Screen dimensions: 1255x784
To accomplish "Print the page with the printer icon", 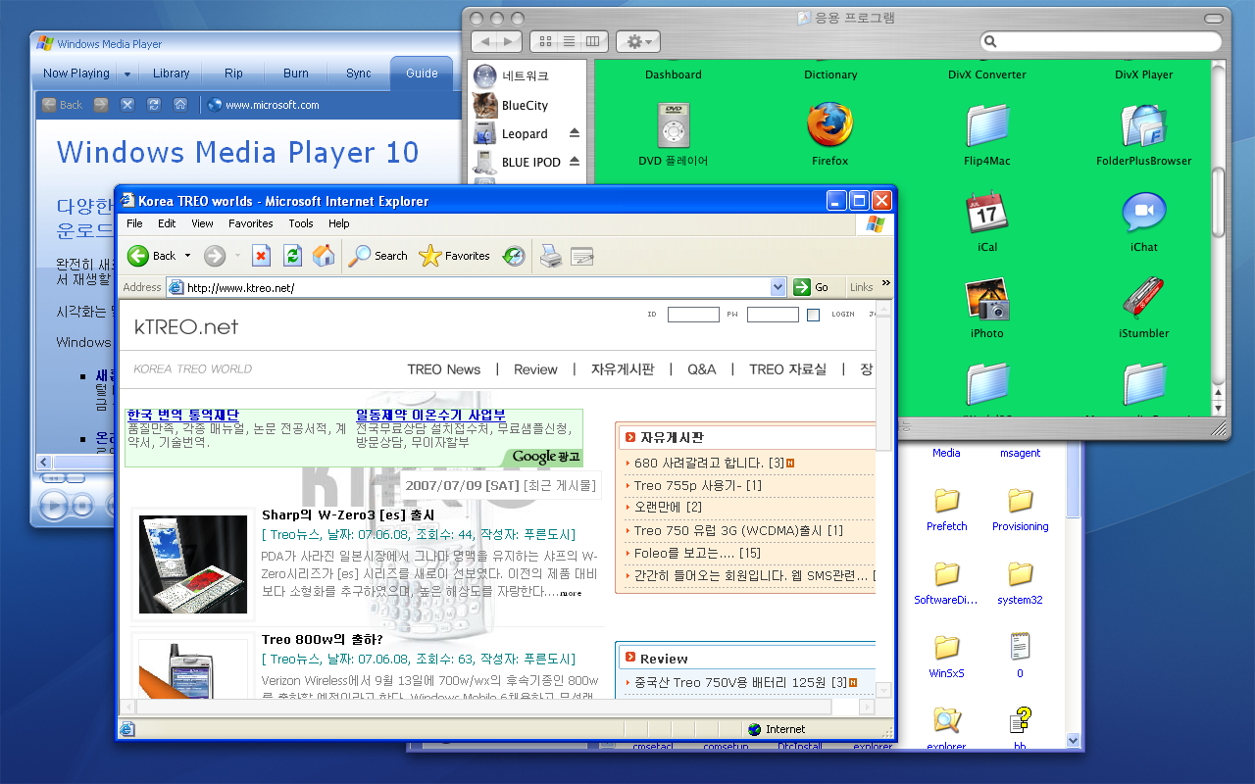I will pos(551,256).
